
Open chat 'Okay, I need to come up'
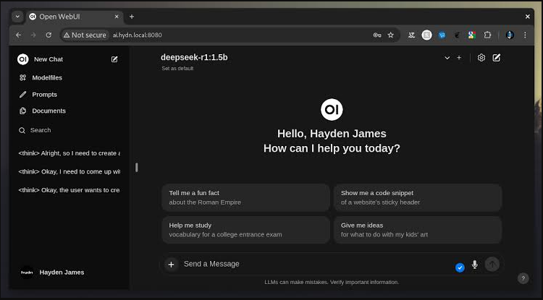[x=70, y=171]
